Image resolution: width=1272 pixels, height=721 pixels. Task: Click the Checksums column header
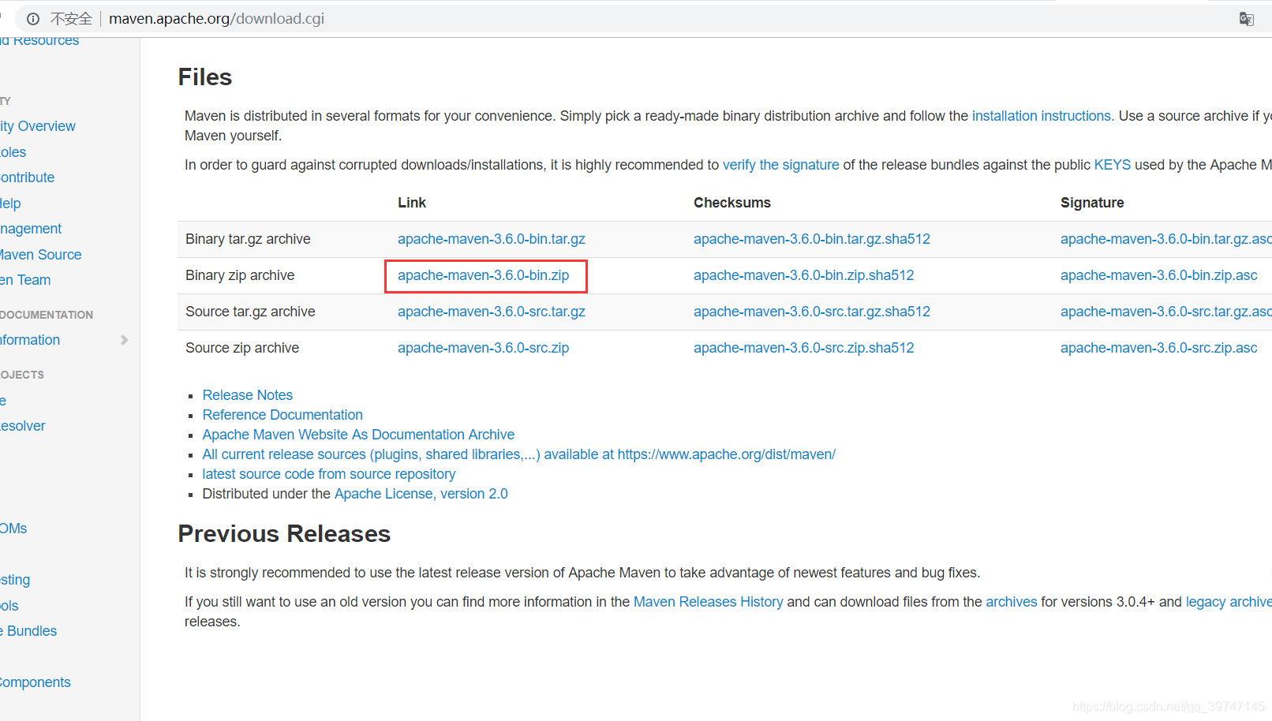coord(732,203)
